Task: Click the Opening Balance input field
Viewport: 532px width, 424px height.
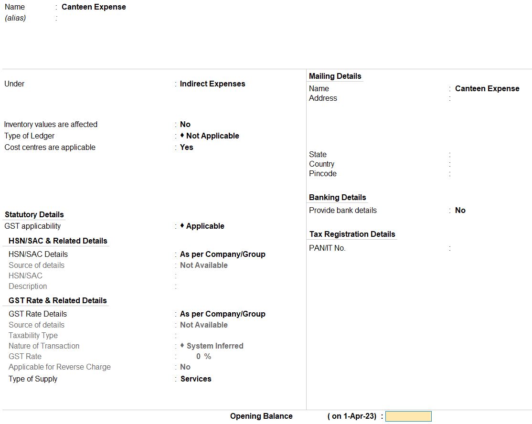Action: [408, 416]
